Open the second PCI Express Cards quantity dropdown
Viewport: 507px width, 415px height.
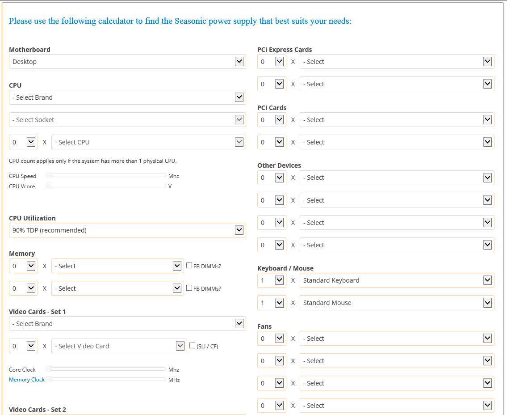click(272, 84)
